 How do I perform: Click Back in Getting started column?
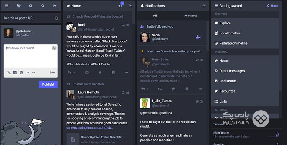(273, 6)
